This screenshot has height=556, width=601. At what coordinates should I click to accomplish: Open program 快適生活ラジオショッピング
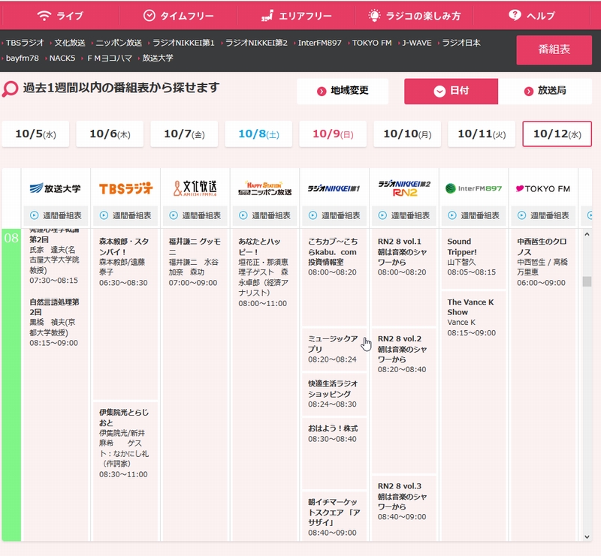tap(334, 394)
